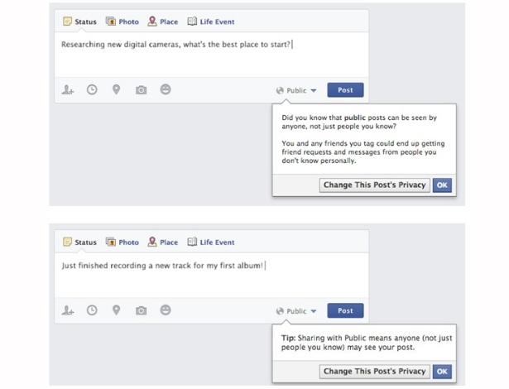
Task: Click Post button for digital cameras status
Action: tap(345, 90)
